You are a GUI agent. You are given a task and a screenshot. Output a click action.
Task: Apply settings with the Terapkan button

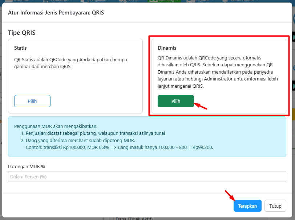tap(247, 206)
